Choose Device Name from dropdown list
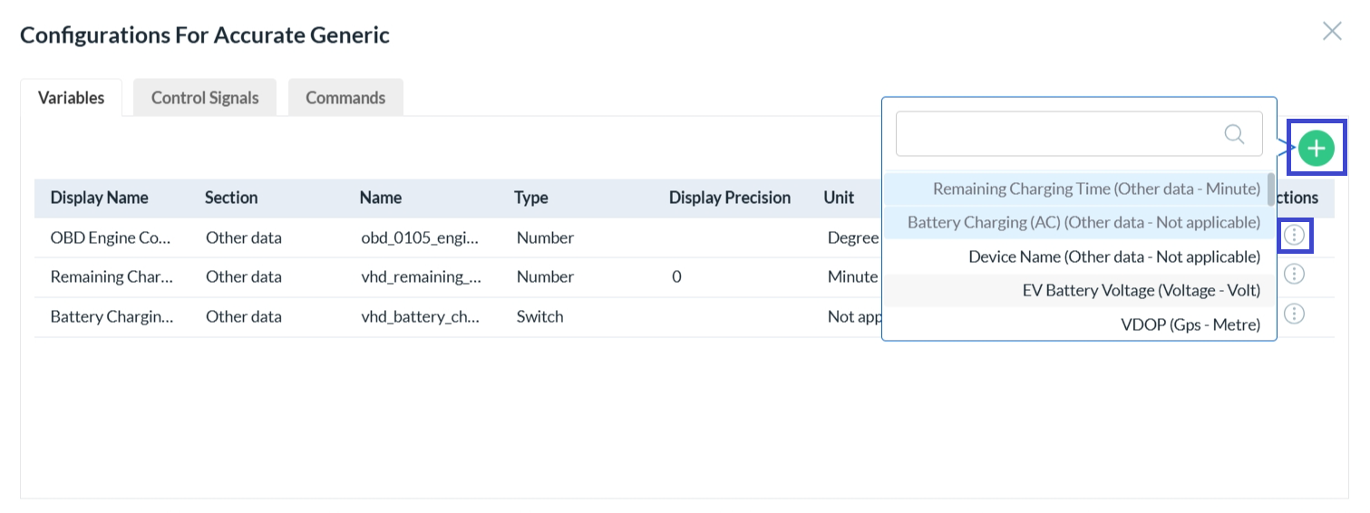Image resolution: width=1370 pixels, height=513 pixels. pyautogui.click(x=1113, y=257)
